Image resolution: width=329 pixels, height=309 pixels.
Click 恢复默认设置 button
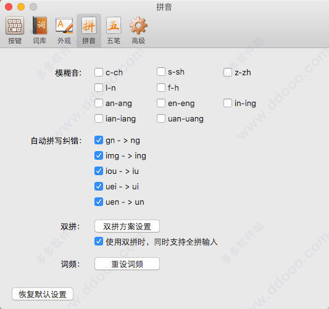tap(43, 294)
